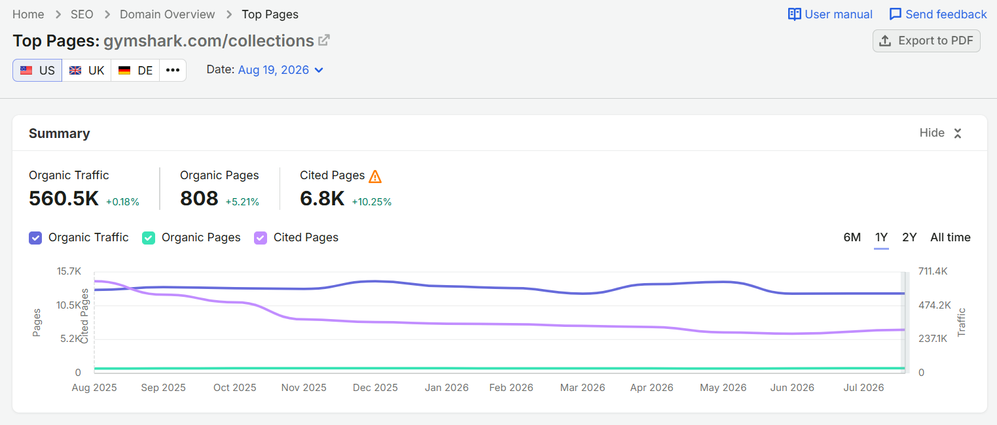Switch to the DE database tab
The height and width of the screenshot is (425, 997).
pyautogui.click(x=136, y=71)
